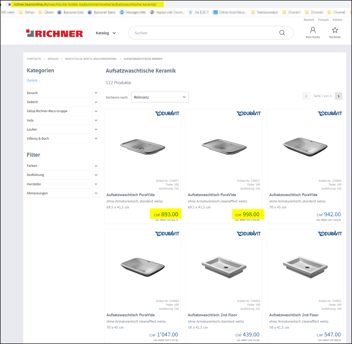Click the Richner logo
The height and width of the screenshot is (344, 352).
(x=55, y=33)
